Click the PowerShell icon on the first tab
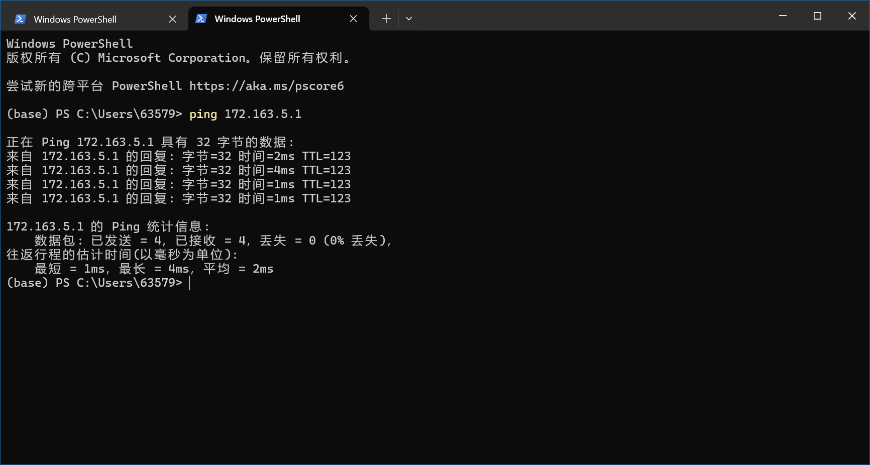The width and height of the screenshot is (870, 465). point(20,19)
